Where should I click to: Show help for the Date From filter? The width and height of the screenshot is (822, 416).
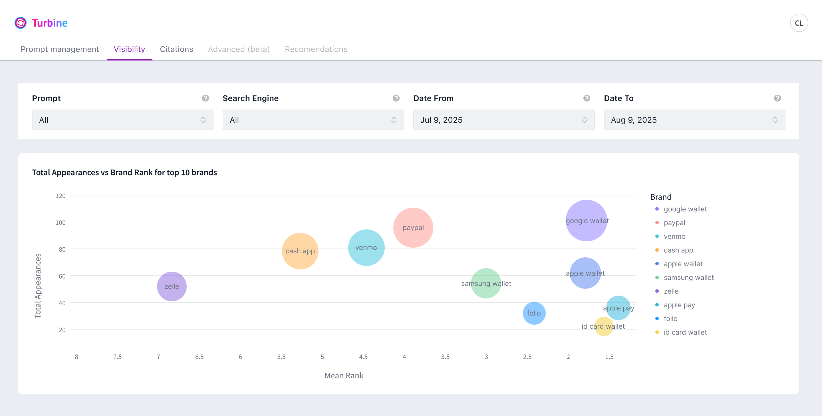[587, 98]
